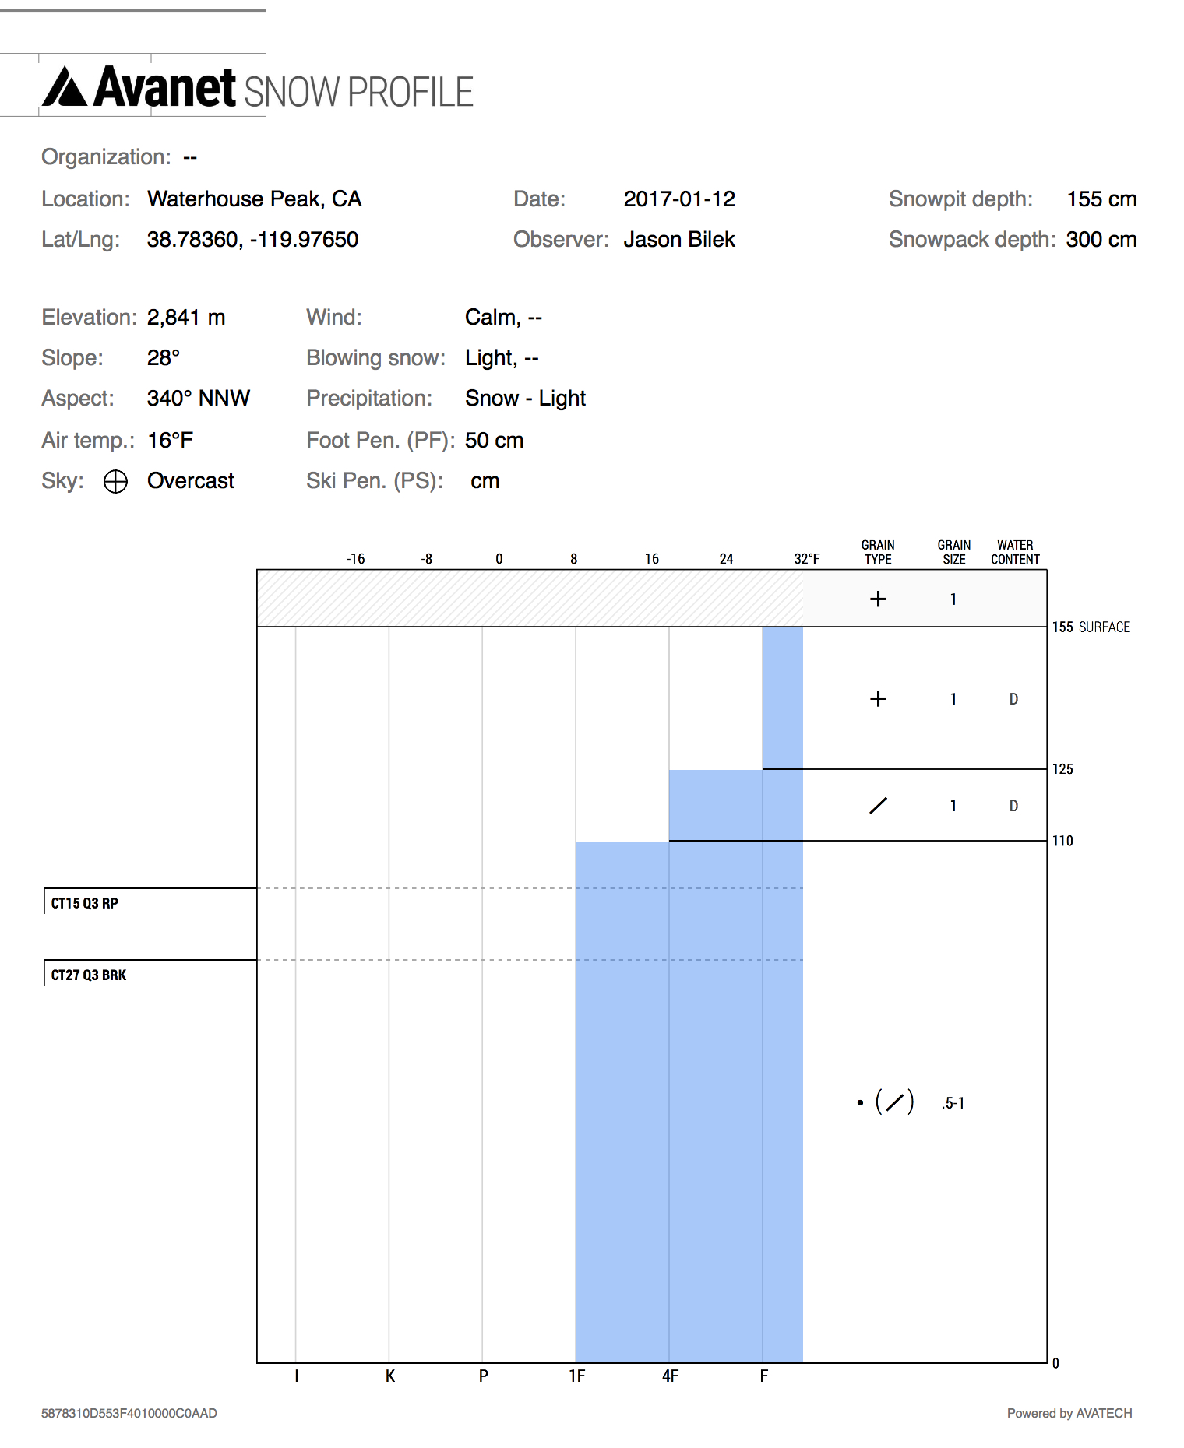Click the 1F hardness axis label
The height and width of the screenshot is (1448, 1184).
point(576,1376)
